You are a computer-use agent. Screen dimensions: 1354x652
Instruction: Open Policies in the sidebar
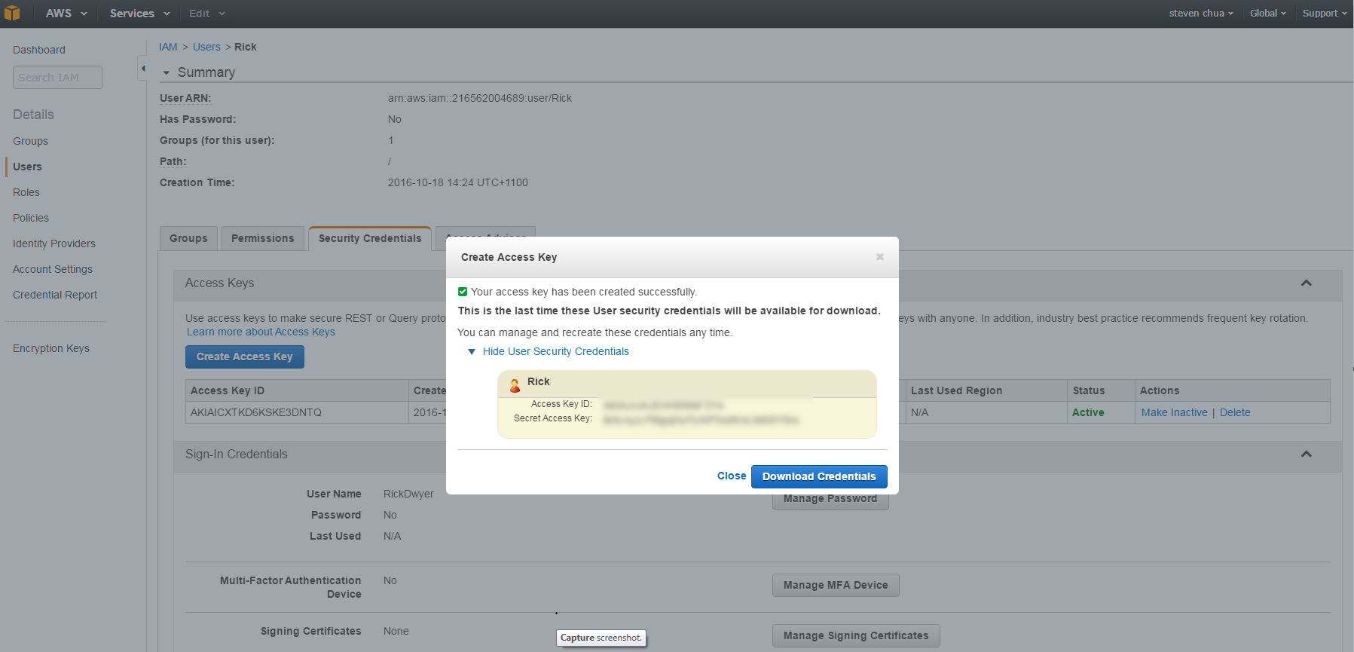click(31, 218)
